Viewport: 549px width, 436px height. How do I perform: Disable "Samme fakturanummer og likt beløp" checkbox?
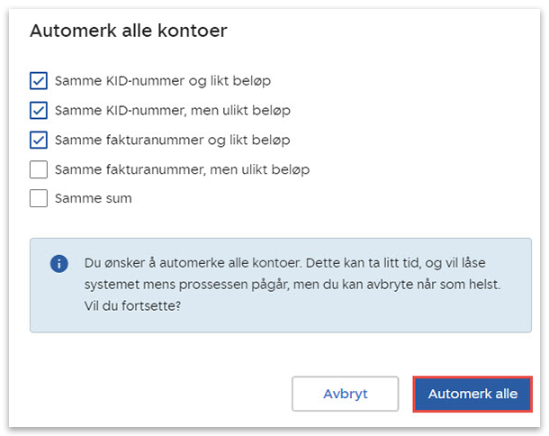pyautogui.click(x=39, y=140)
